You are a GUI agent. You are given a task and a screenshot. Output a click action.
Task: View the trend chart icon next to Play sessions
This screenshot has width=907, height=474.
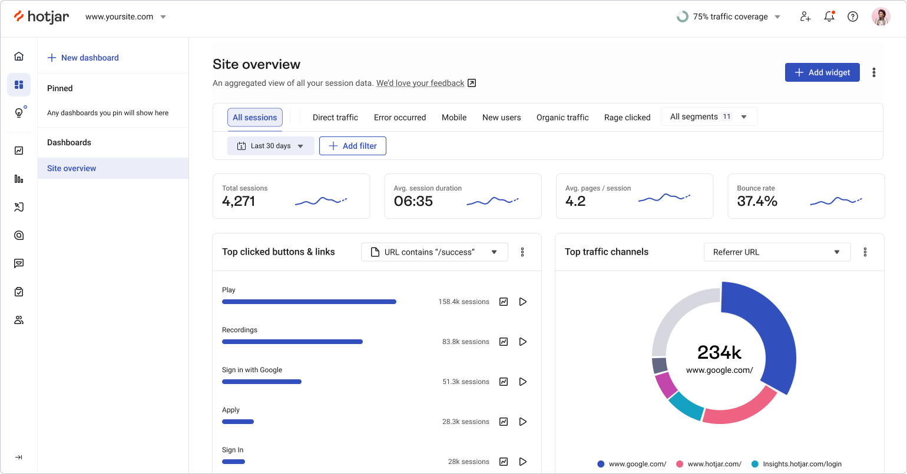pos(504,301)
